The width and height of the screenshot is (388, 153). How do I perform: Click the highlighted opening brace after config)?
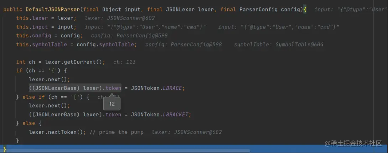305,10
